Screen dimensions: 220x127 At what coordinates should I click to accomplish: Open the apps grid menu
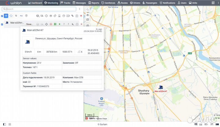[x=213, y=3]
